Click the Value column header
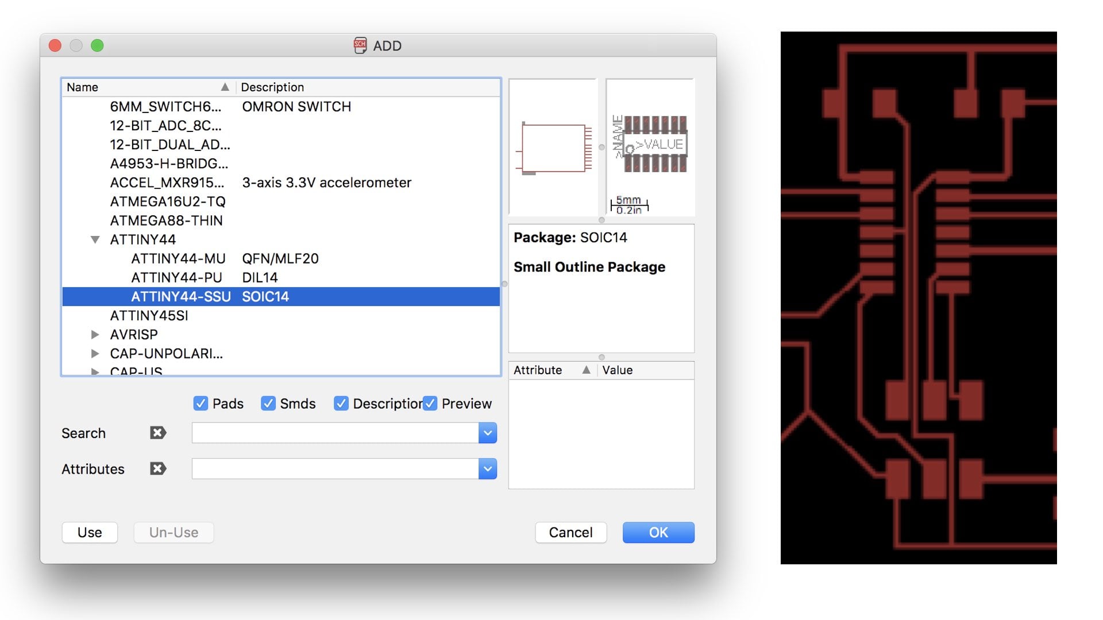This screenshot has width=1103, height=620. 646,370
